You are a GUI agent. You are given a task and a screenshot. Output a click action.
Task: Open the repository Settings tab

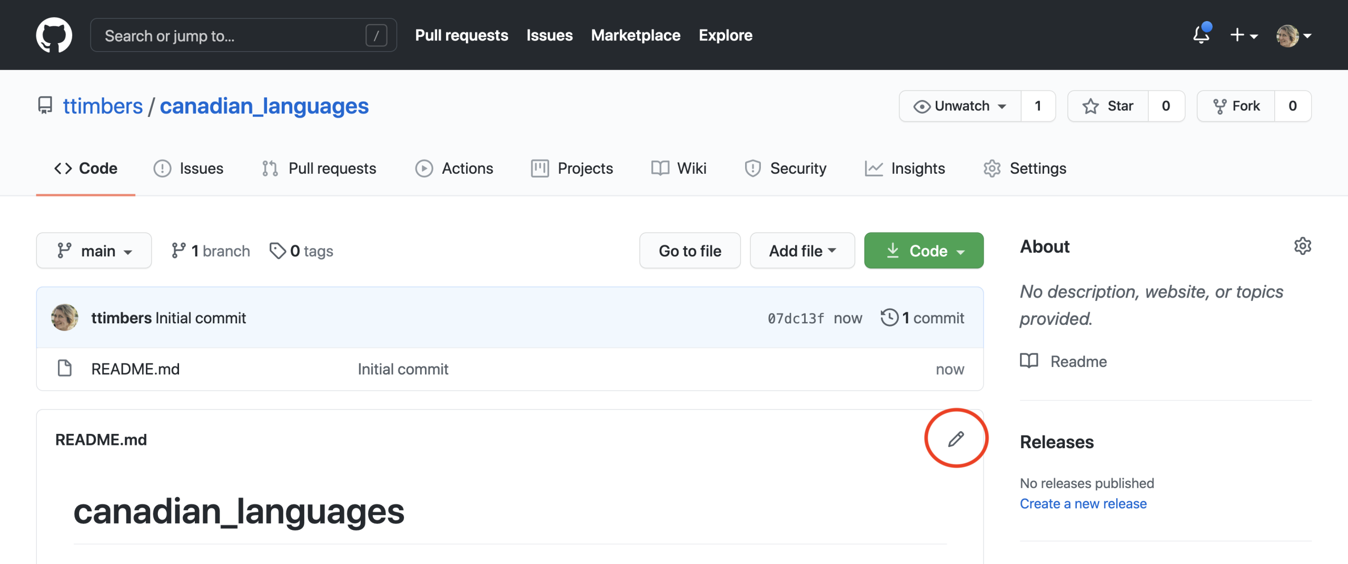pyautogui.click(x=1025, y=169)
